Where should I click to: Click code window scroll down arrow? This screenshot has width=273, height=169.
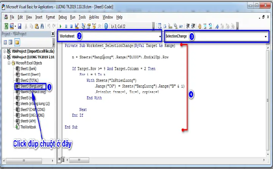[x=268, y=155]
